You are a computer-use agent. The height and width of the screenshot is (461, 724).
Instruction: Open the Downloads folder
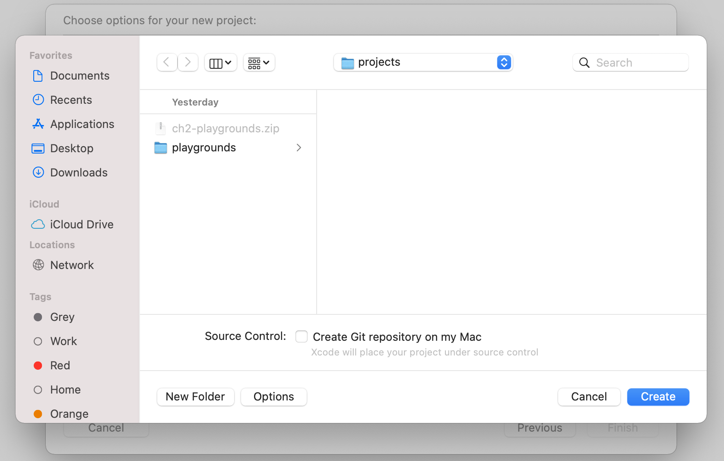coord(79,172)
